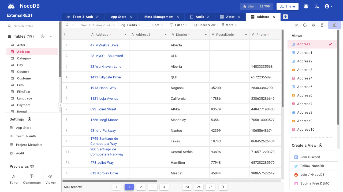Collapse the left sidebar arrow handle

coord(60,105)
